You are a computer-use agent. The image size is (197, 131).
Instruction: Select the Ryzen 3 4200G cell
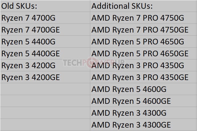click(x=28, y=65)
